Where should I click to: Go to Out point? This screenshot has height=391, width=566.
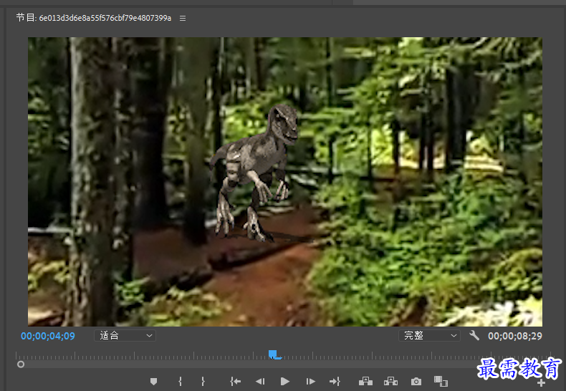tap(335, 381)
